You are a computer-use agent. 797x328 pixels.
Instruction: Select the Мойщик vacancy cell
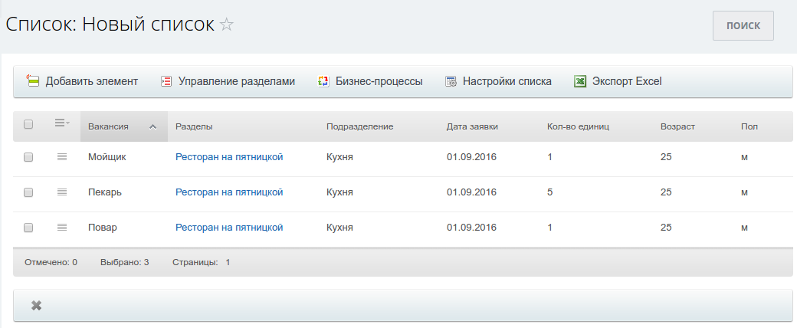click(x=107, y=157)
